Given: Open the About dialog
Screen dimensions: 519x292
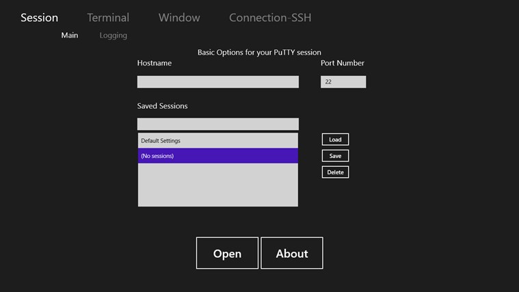Looking at the screenshot, I should 292,253.
